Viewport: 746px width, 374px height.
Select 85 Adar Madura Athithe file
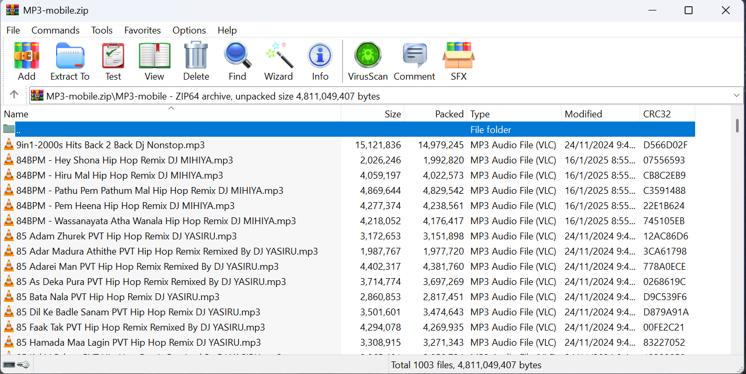(167, 251)
